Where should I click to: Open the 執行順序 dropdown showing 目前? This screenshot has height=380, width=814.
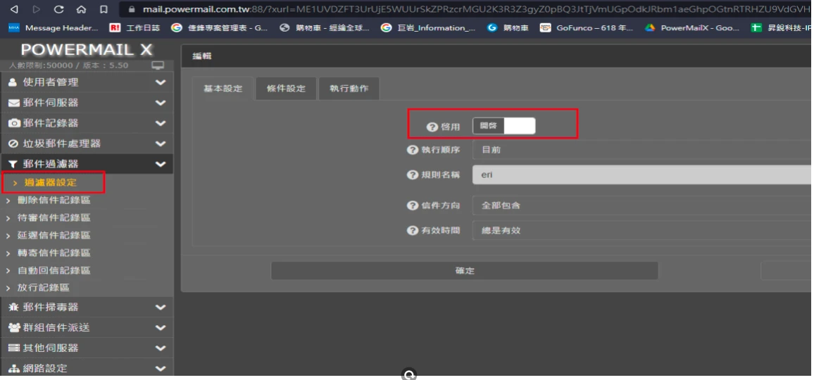pyautogui.click(x=643, y=150)
